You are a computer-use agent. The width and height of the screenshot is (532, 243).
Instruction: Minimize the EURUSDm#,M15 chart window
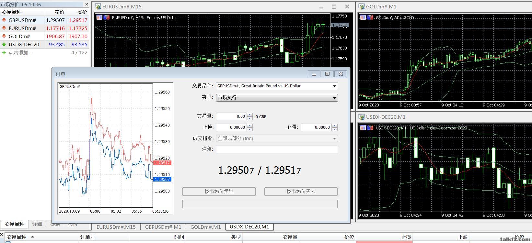coord(321,7)
